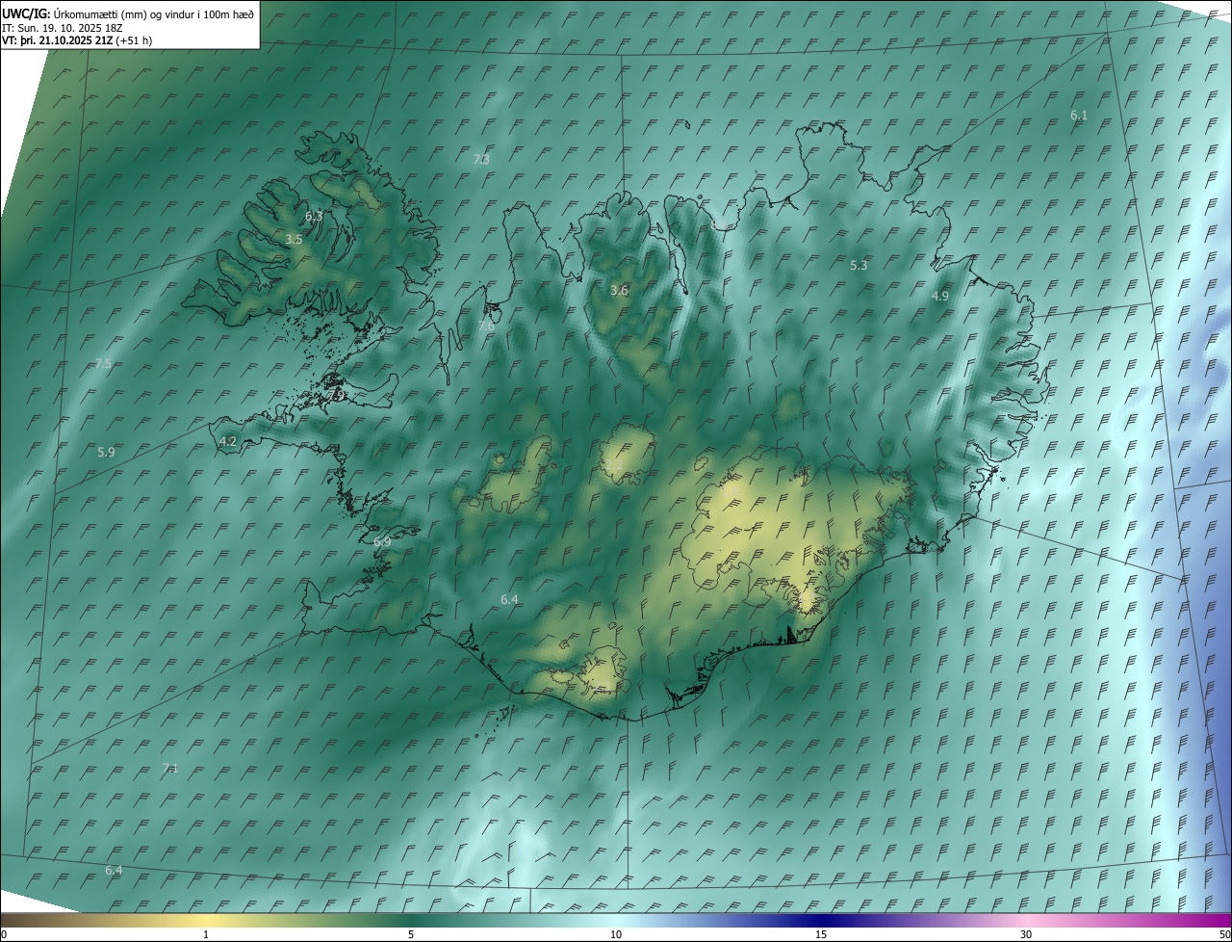
Task: Click the 15 tick on the colour scale
Action: pos(821,934)
